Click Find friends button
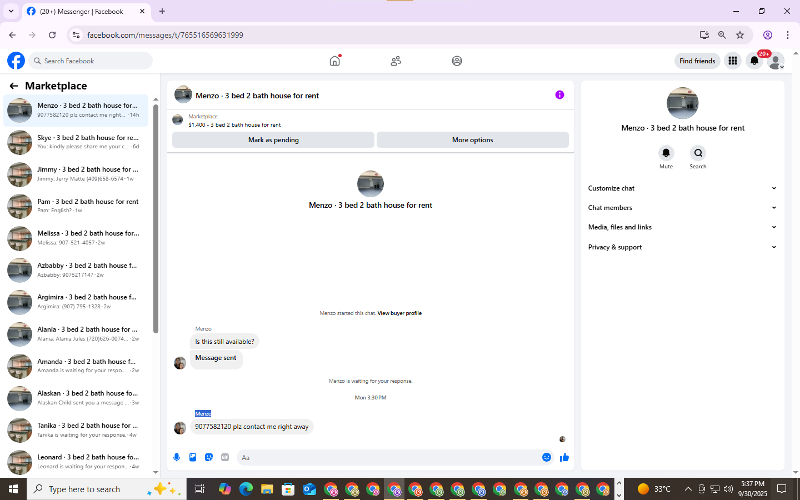The height and width of the screenshot is (500, 800). pos(697,61)
